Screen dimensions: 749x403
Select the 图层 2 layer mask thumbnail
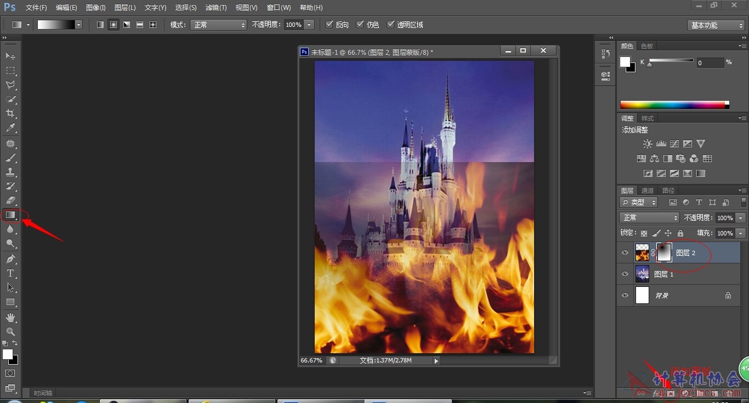point(664,252)
